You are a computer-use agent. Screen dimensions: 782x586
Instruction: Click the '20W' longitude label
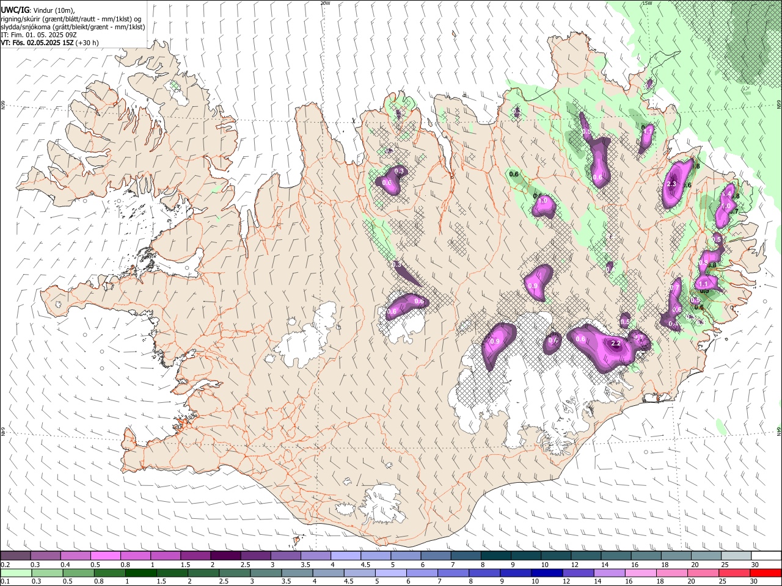325,3
